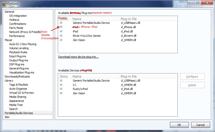Sort devices list by Name column header
Viewport: 215px width, 132px height.
pyautogui.click(x=77, y=76)
